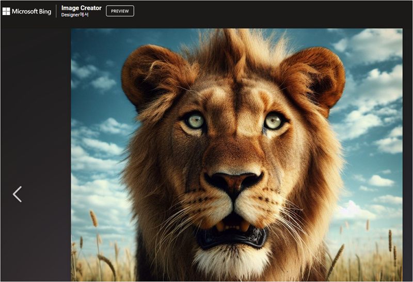Screen dimensions: 413x282
Task: Click the Microsoft four-square logo icon
Action: (6, 11)
